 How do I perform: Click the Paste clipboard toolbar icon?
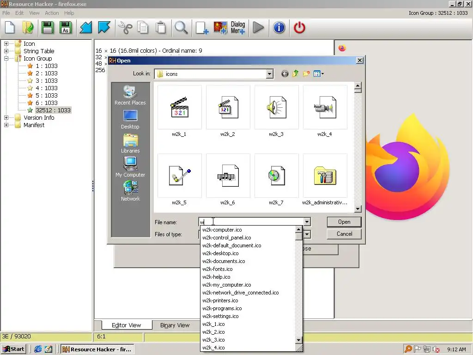160,28
